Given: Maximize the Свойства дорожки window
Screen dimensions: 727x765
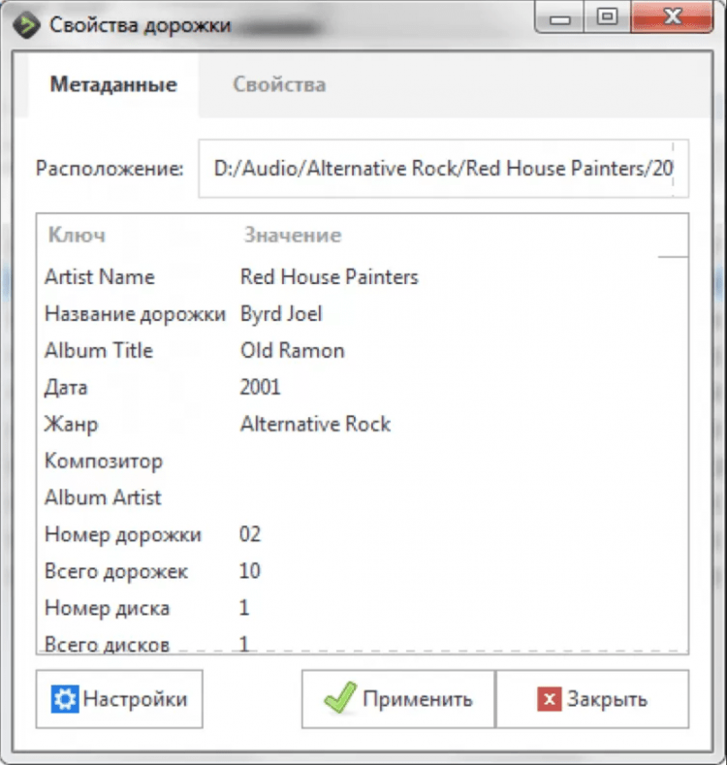Looking at the screenshot, I should click(x=607, y=17).
